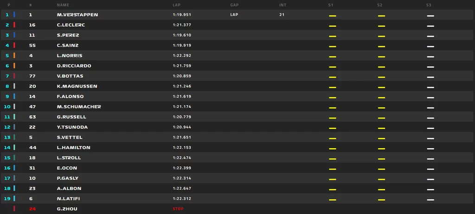Click the yellow S1 indicator for L.Hamilton
This screenshot has width=475, height=214.
coord(332,149)
